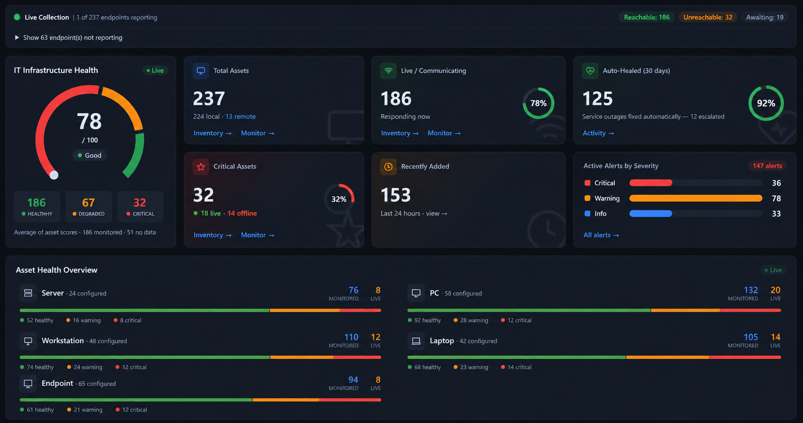Click the Live badge in Infrastructure Health
This screenshot has width=803, height=423.
(155, 71)
